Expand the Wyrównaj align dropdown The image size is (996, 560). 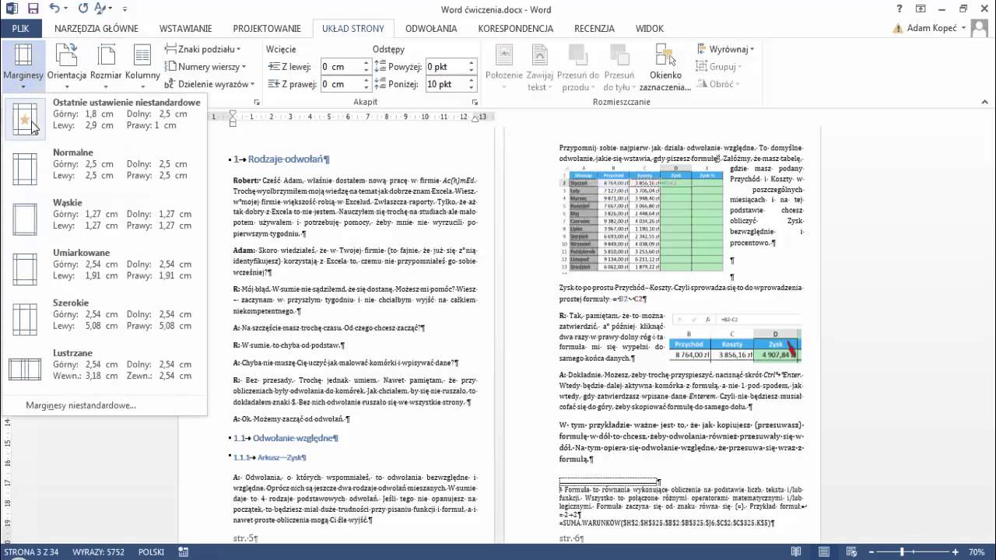725,49
